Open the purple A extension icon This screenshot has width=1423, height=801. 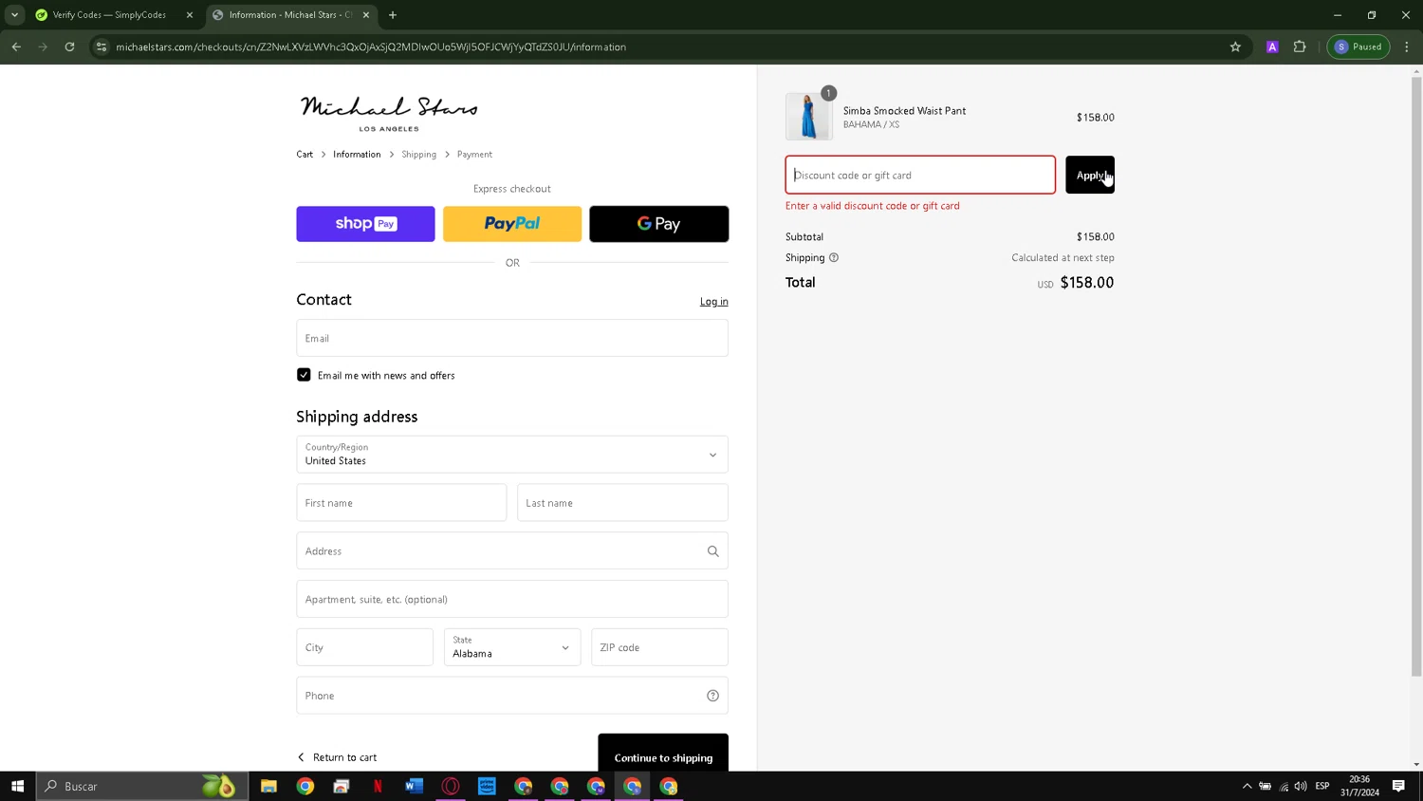(1272, 47)
